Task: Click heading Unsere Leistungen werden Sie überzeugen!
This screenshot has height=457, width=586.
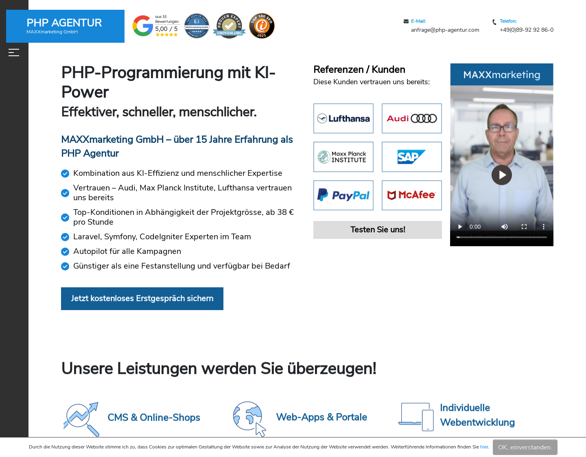Action: (x=219, y=369)
